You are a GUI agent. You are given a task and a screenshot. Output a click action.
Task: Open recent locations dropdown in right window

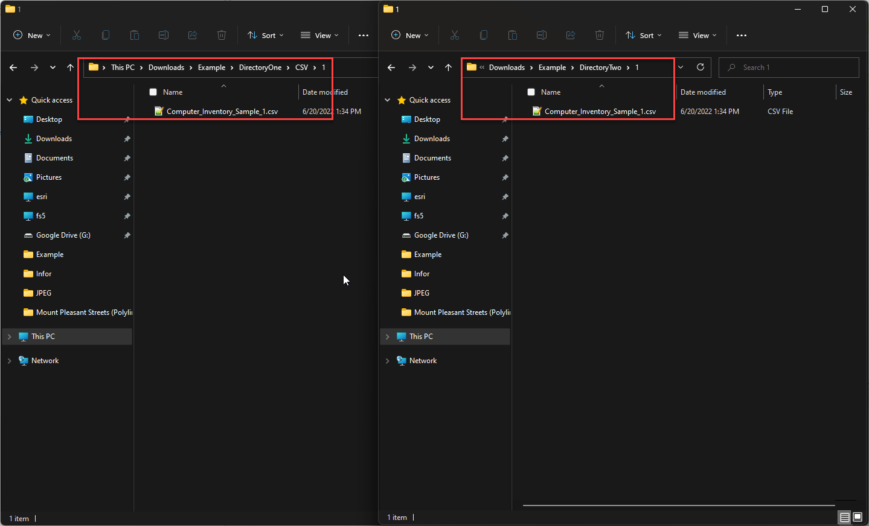point(431,68)
